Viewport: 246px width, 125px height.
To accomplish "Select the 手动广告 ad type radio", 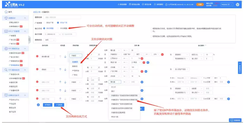I will click(58, 23).
